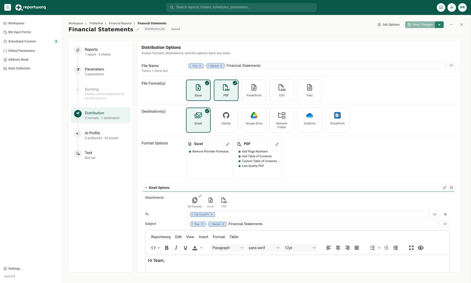
Task: Open Scheduled Content in the sidebar
Action: click(x=31, y=41)
